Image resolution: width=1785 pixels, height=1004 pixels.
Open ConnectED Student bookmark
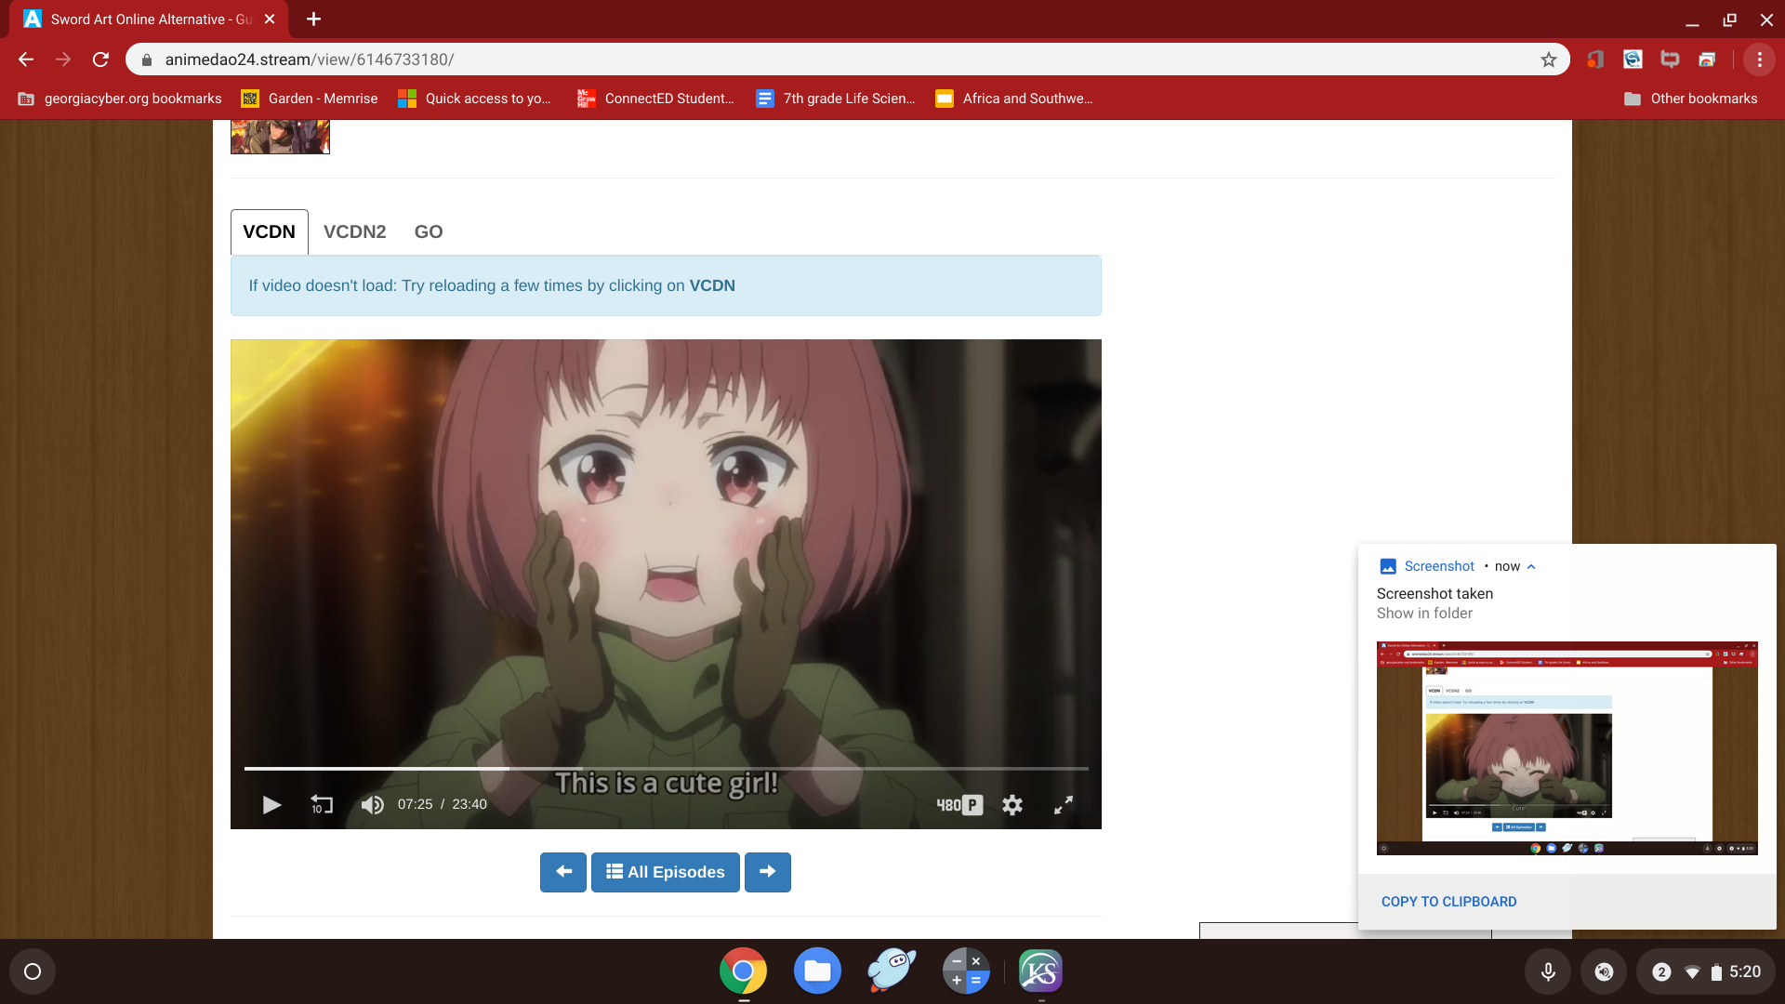click(656, 99)
